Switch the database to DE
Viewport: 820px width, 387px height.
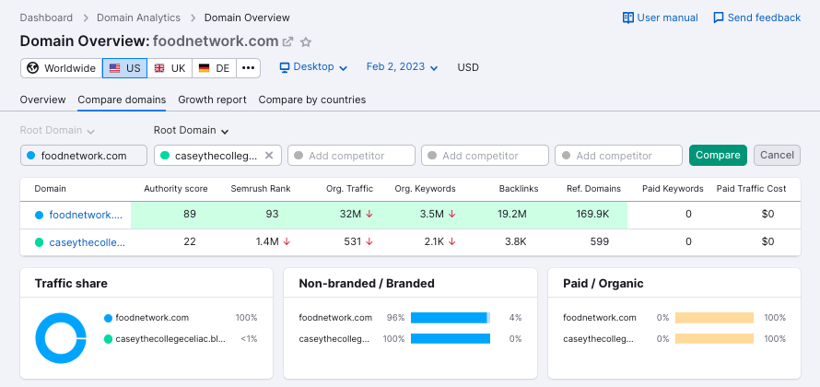coord(215,68)
